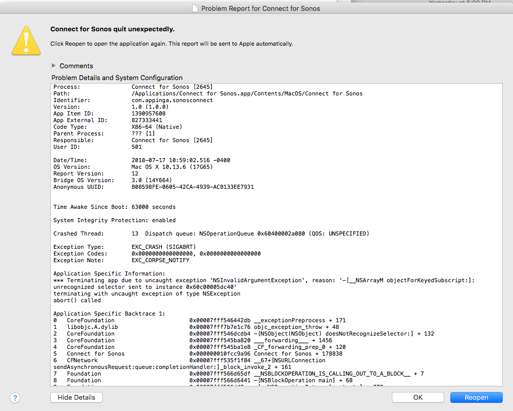Screen dimensions: 513x411
Task: Click the Path line of the report
Action: [x=208, y=93]
